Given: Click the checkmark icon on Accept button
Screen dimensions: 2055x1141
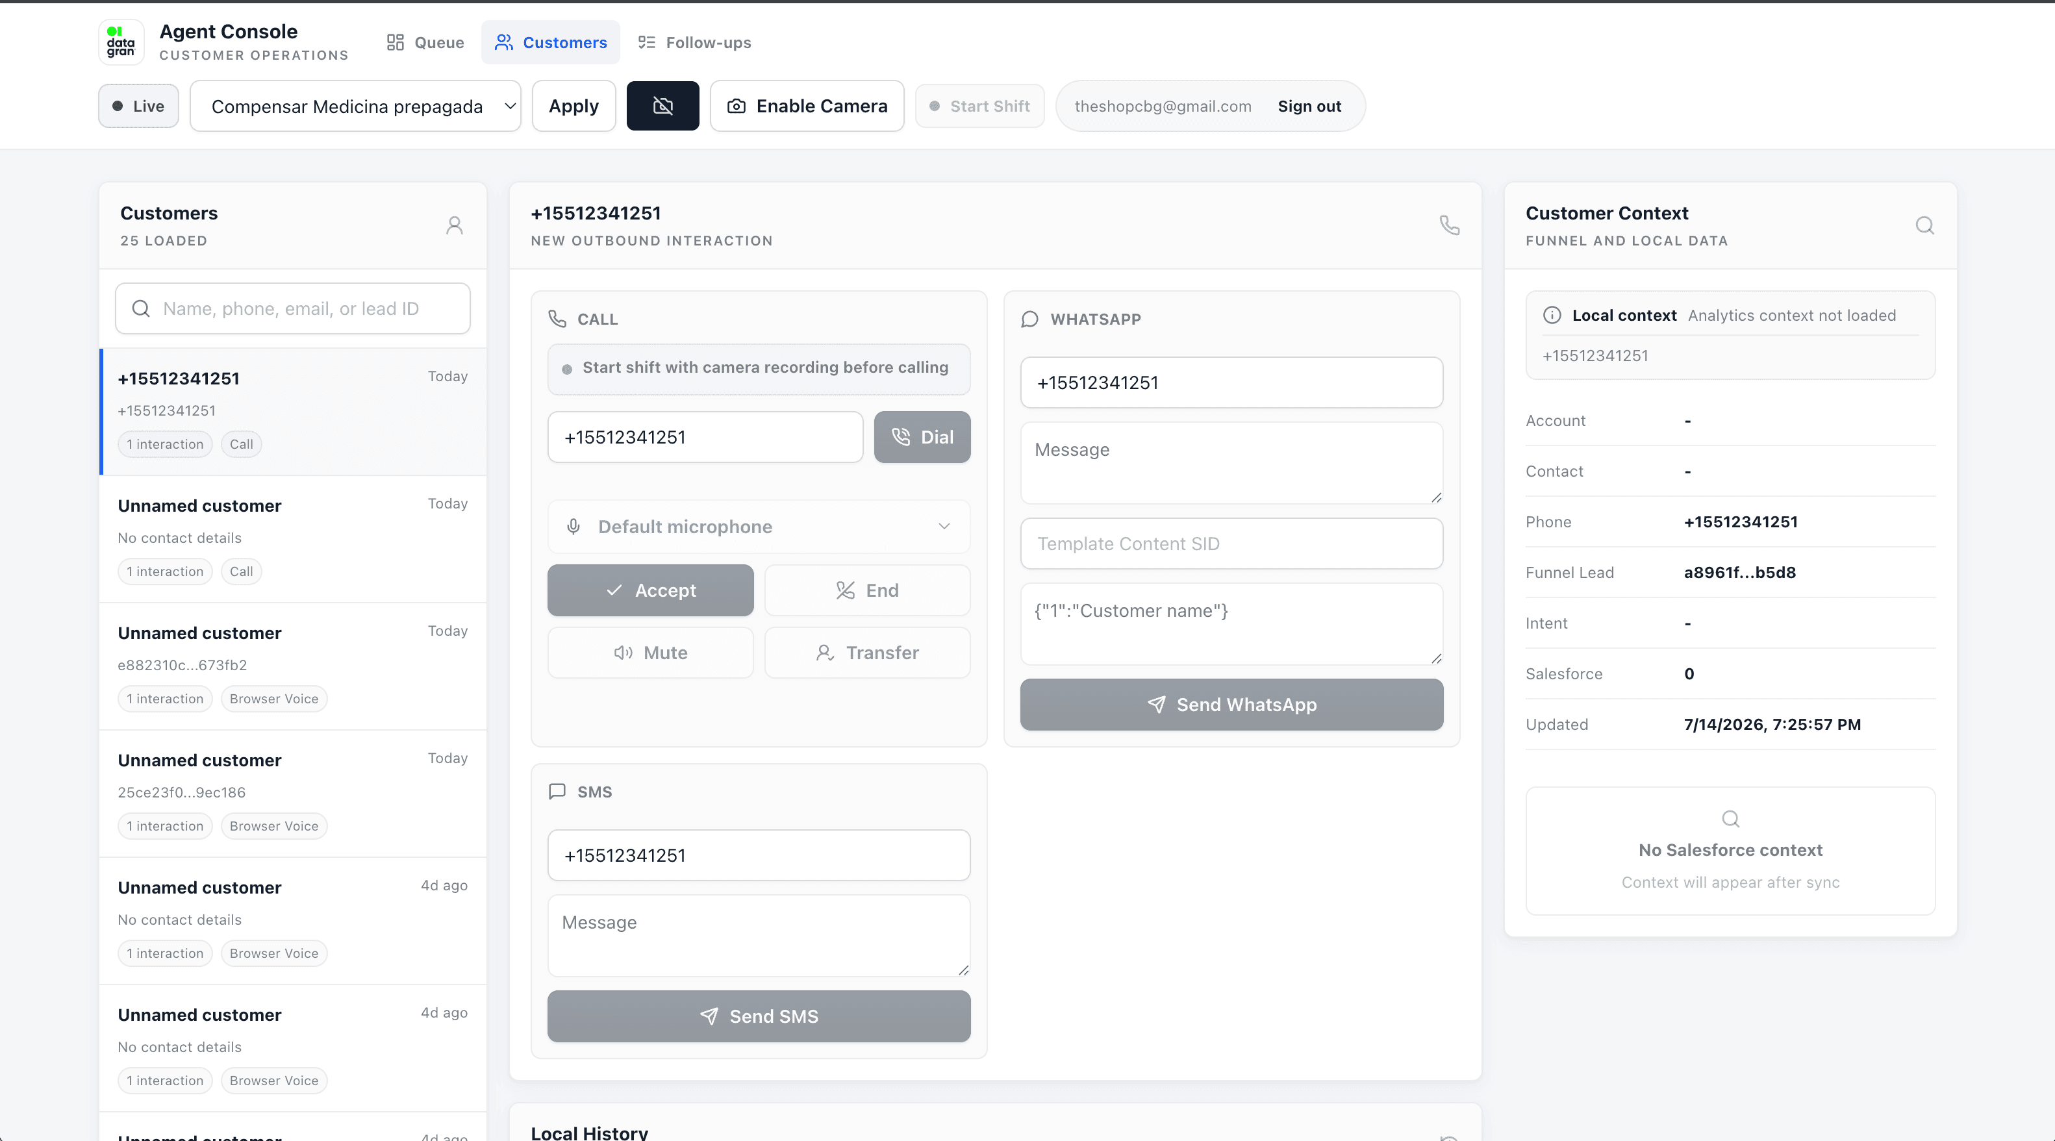Looking at the screenshot, I should [614, 590].
